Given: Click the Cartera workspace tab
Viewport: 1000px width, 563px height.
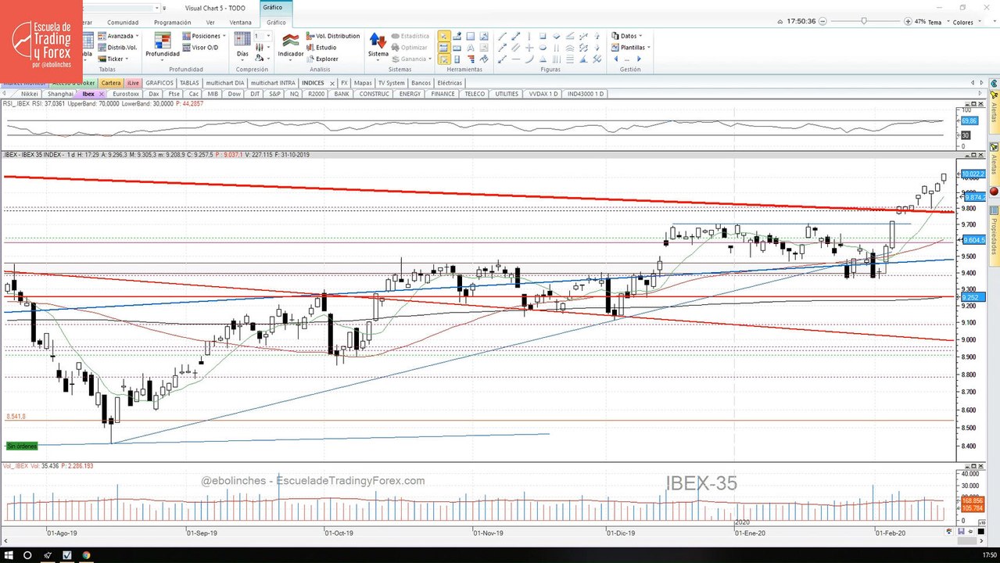Looking at the screenshot, I should (x=111, y=83).
